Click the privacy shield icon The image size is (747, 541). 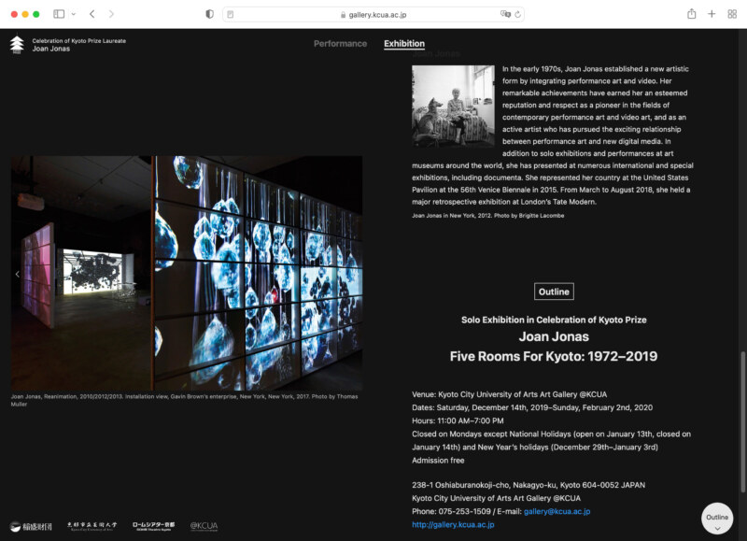pyautogui.click(x=209, y=14)
